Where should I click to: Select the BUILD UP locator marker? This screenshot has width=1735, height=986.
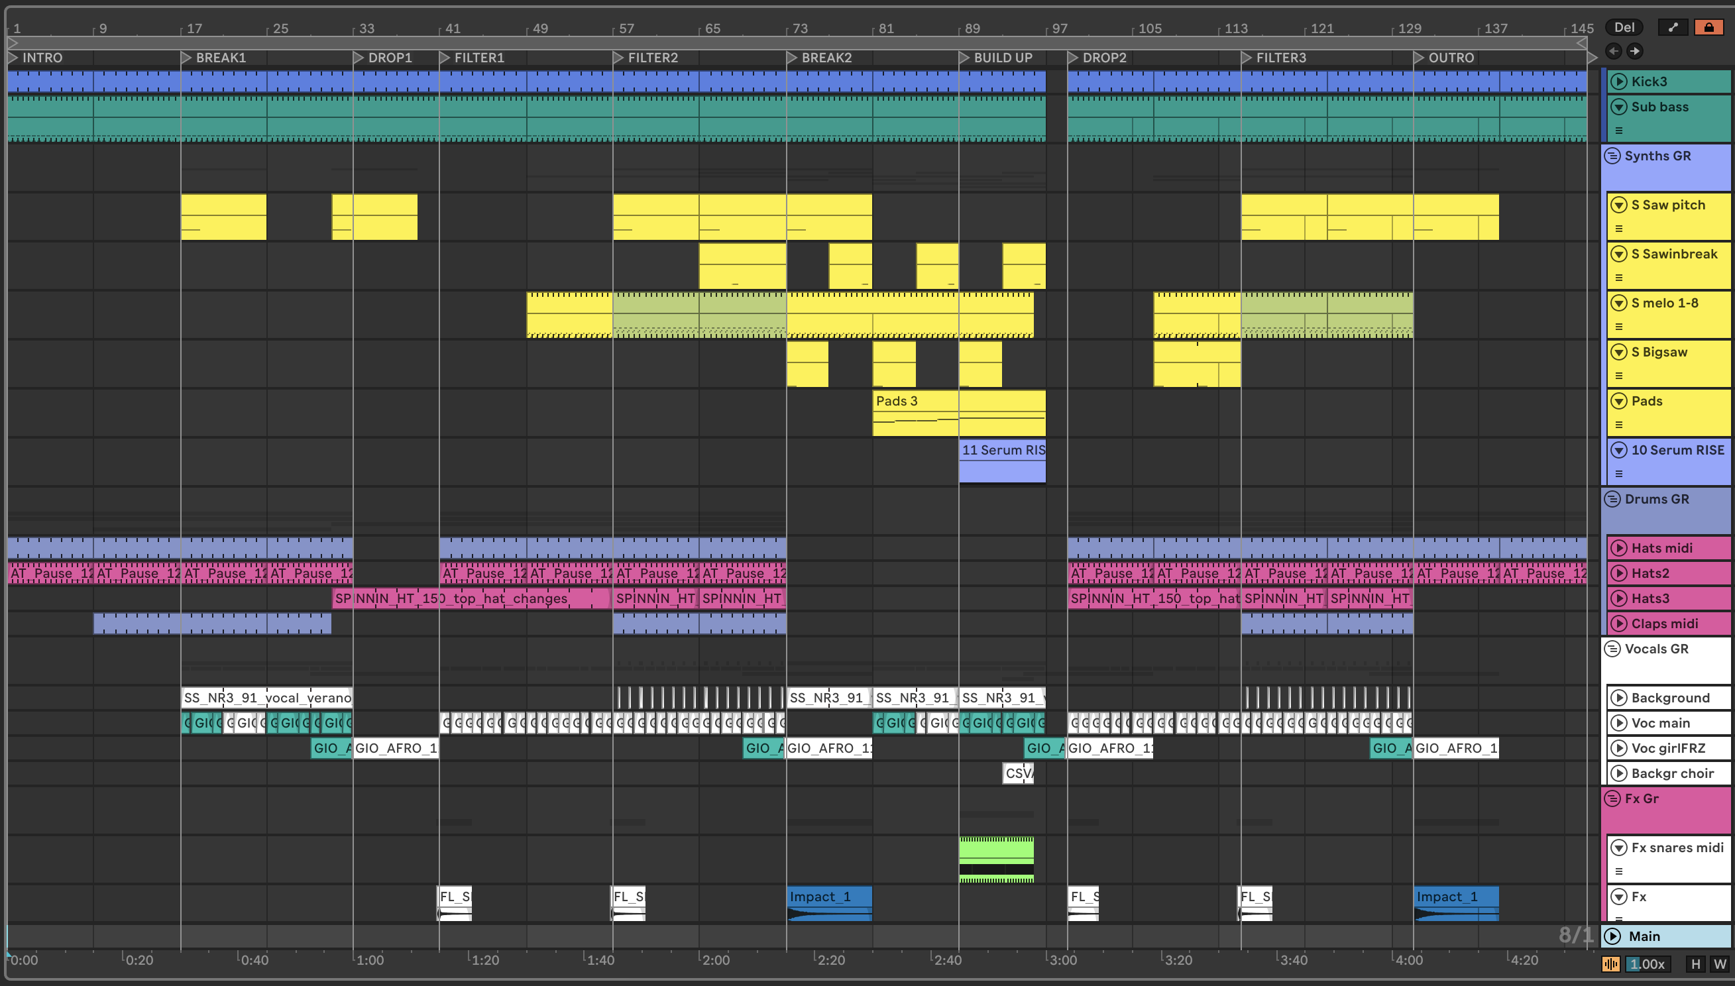[x=964, y=58]
